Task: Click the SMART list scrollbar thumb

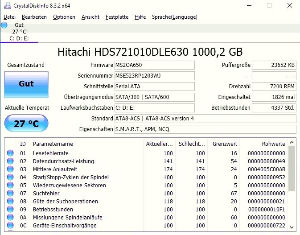Action: pos(292,169)
